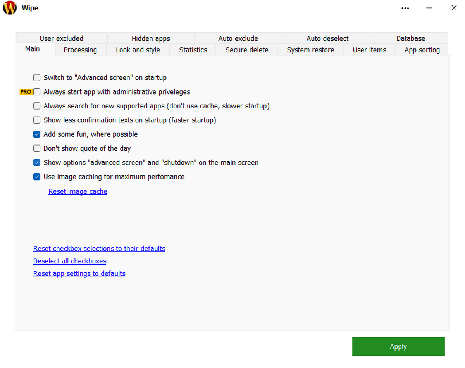
Task: Click the Deselect all checkboxes link
Action: [70, 261]
